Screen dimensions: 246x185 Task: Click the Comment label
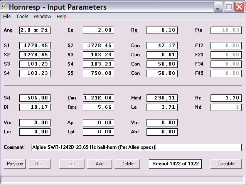(14, 147)
